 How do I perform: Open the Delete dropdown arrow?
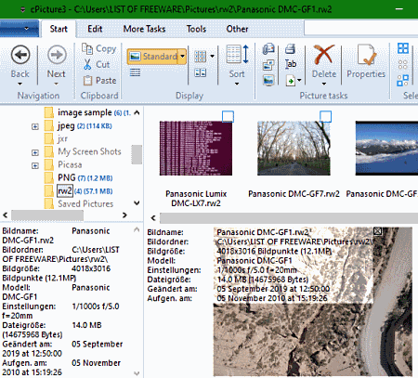(x=324, y=84)
